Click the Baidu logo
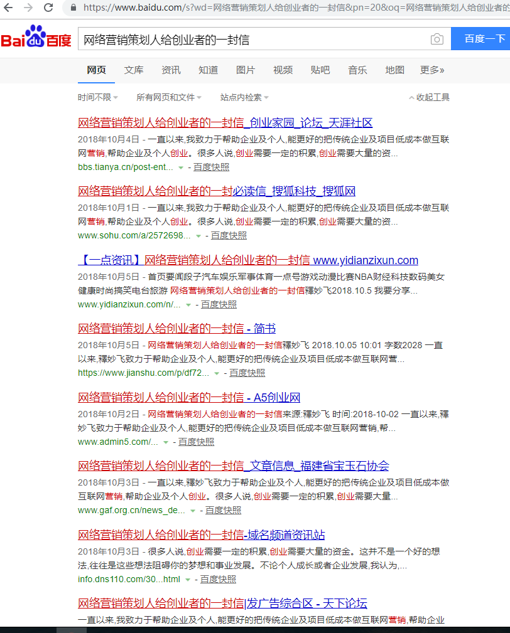The height and width of the screenshot is (633, 510). (36, 39)
